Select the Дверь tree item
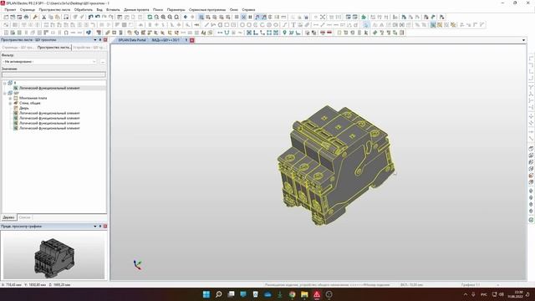535x301 pixels. (x=24, y=108)
